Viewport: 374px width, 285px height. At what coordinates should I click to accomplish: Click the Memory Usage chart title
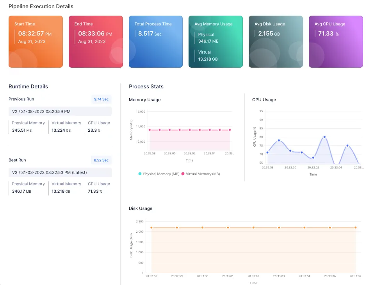pyautogui.click(x=145, y=100)
